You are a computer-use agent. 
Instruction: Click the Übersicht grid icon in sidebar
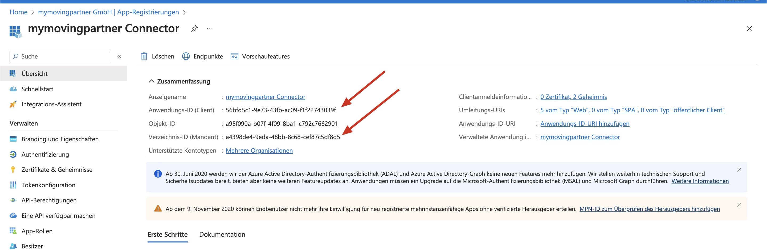coord(13,73)
